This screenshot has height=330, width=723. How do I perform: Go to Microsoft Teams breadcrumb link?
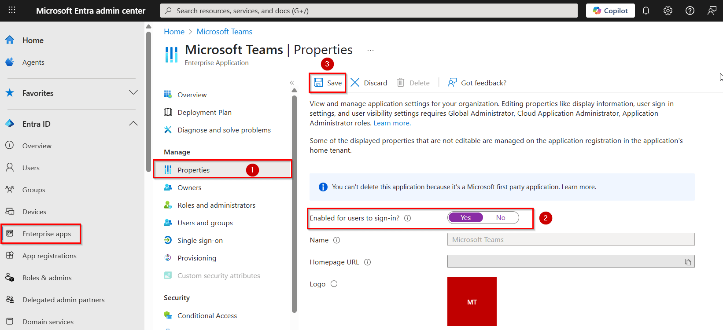[x=224, y=32]
